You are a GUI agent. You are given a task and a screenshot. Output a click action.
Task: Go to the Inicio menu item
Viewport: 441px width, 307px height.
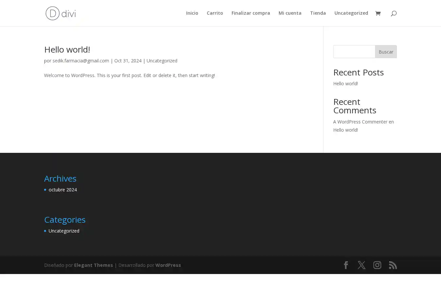pyautogui.click(x=192, y=13)
